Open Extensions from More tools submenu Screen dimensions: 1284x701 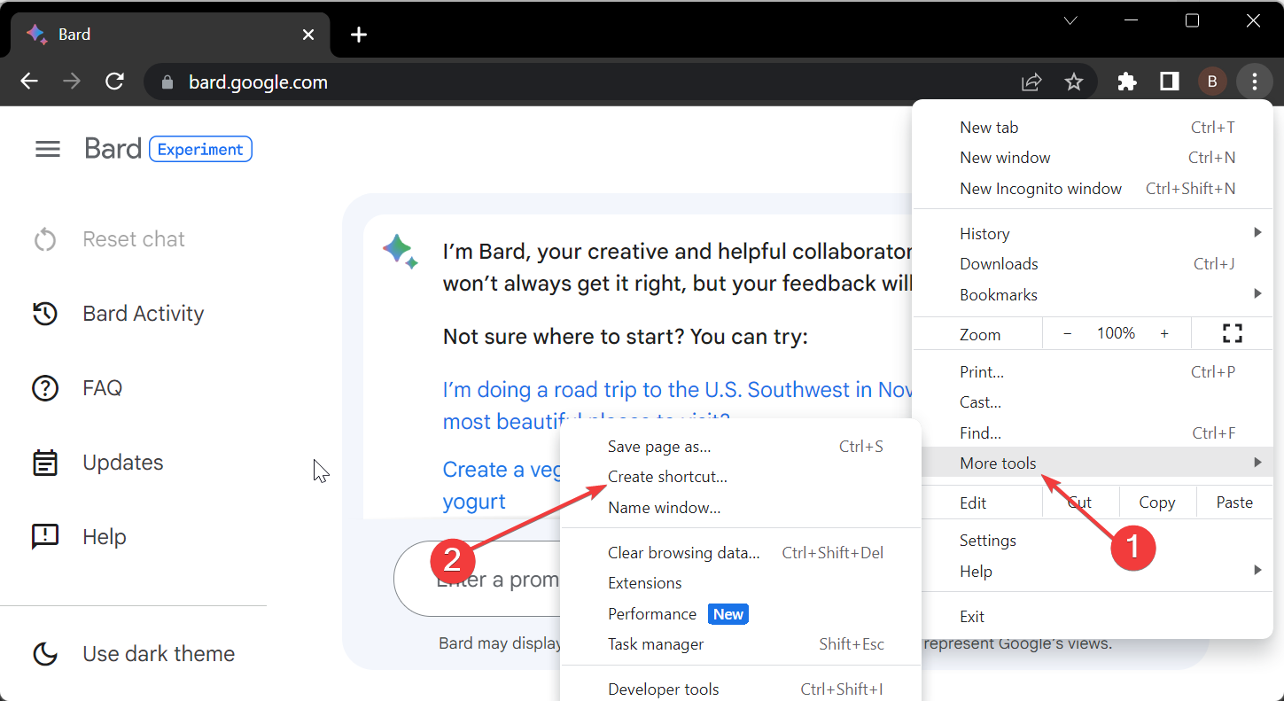[742, 583]
